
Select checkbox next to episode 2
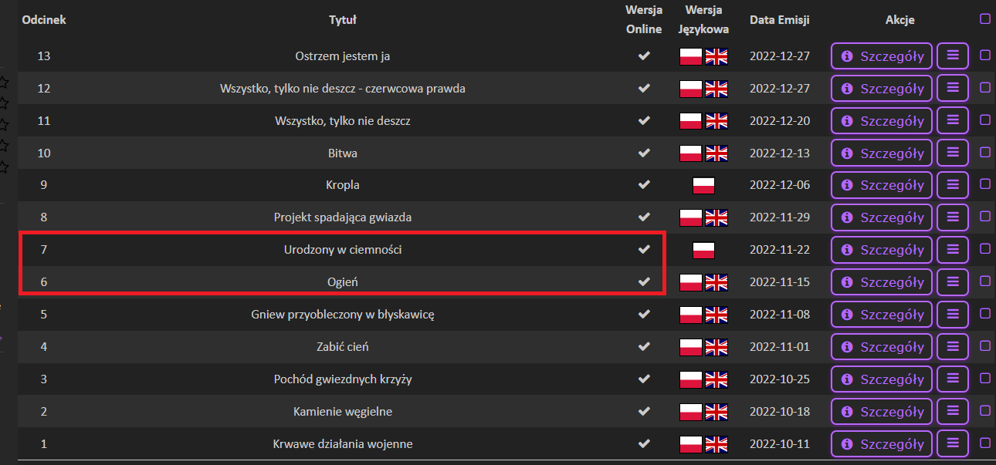[985, 411]
